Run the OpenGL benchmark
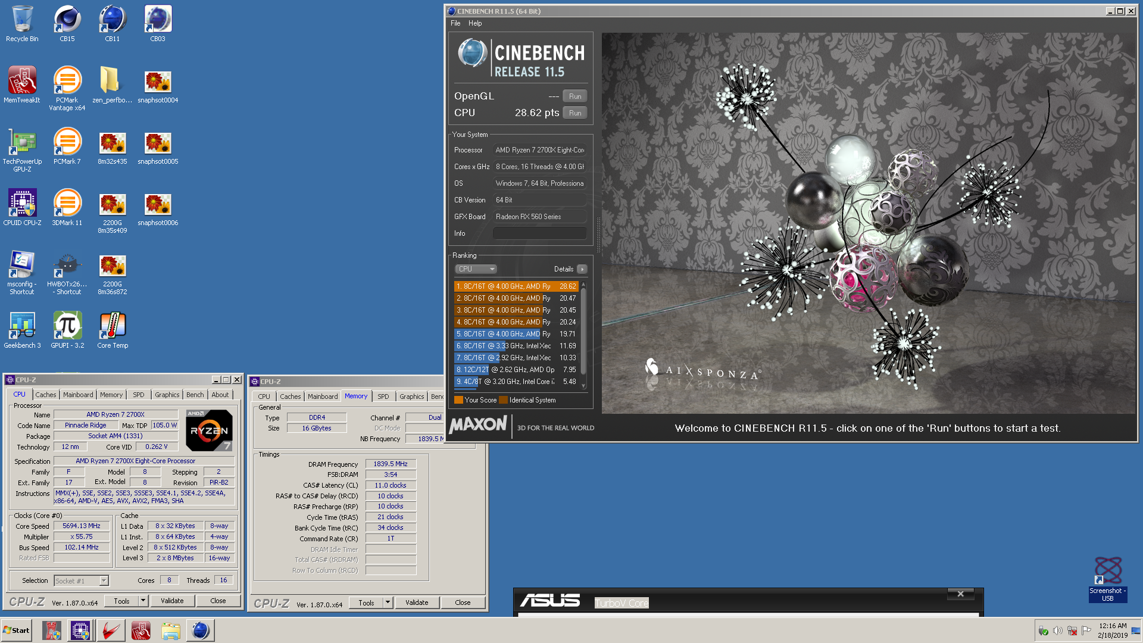Viewport: 1143px width, 643px height. click(x=575, y=96)
